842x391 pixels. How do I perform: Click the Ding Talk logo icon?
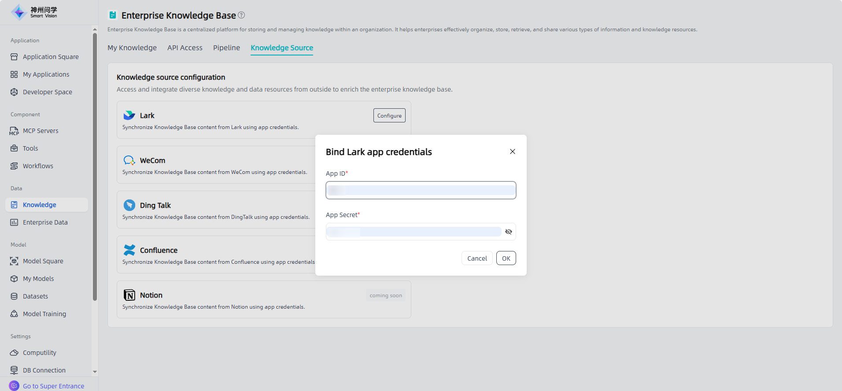[129, 205]
